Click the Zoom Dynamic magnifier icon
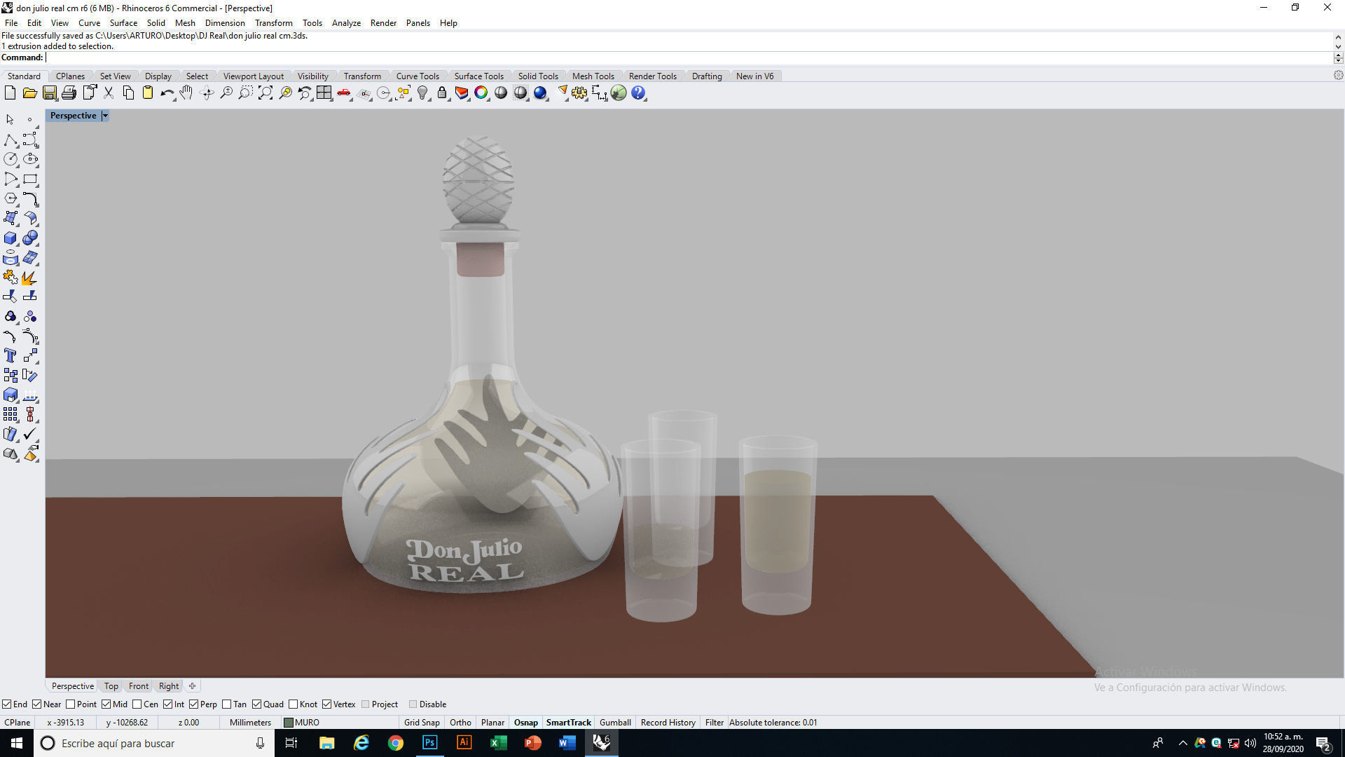The image size is (1345, 757). 226,93
